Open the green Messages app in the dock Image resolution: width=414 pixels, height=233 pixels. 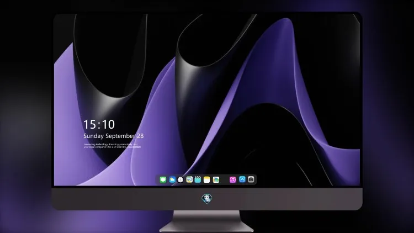[x=163, y=179]
